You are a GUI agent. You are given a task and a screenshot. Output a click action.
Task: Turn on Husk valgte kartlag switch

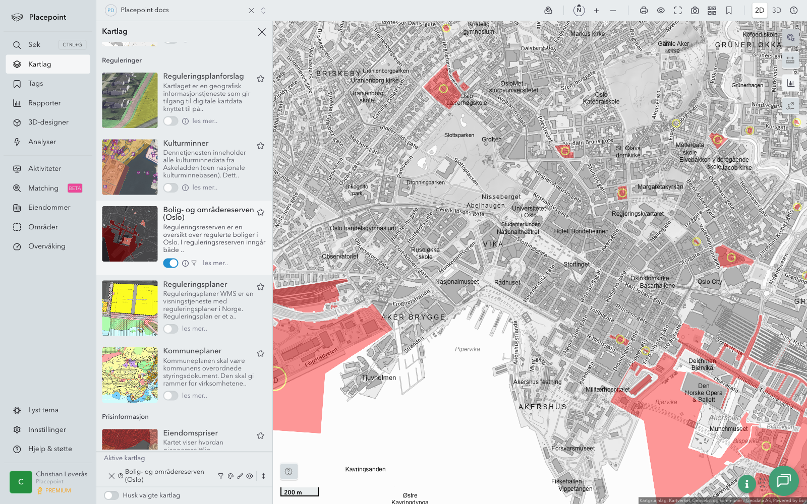click(111, 495)
